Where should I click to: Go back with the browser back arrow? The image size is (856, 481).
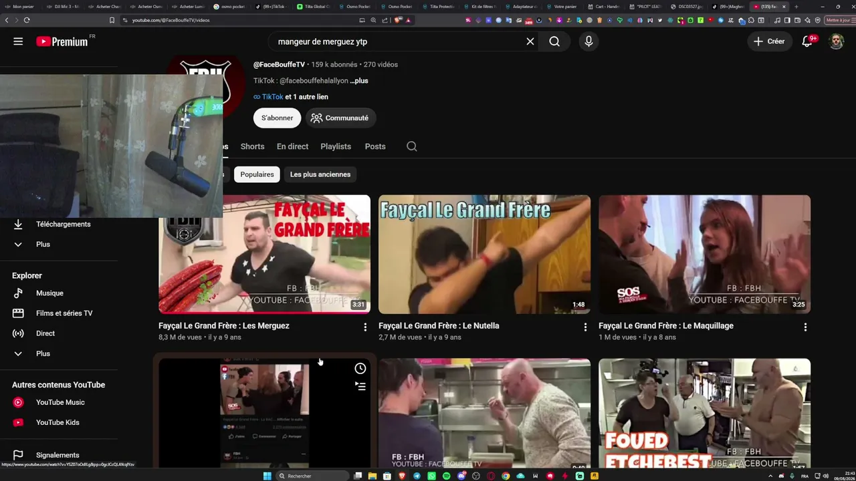click(x=7, y=20)
